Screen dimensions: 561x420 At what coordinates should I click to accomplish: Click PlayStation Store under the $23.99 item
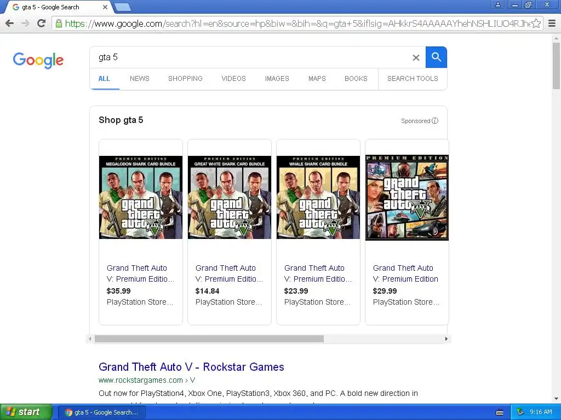coord(317,302)
